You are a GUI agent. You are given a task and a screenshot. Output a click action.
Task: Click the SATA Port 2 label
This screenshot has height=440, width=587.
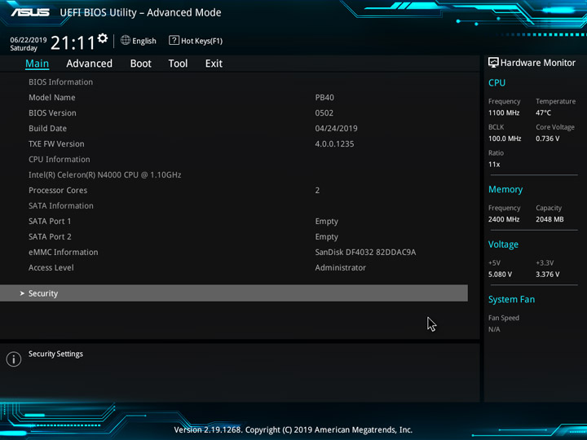(x=50, y=236)
